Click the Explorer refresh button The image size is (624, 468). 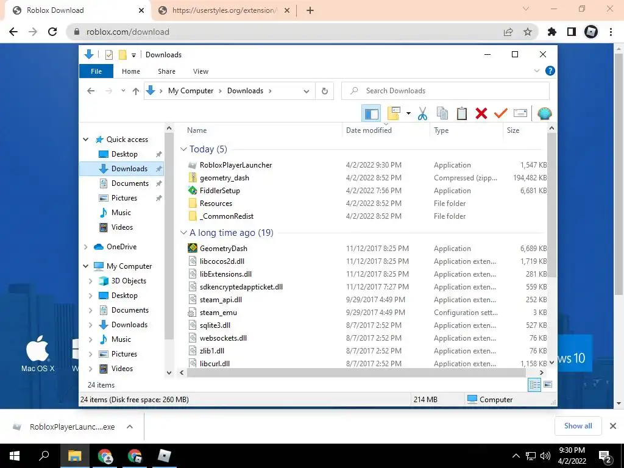pos(325,91)
